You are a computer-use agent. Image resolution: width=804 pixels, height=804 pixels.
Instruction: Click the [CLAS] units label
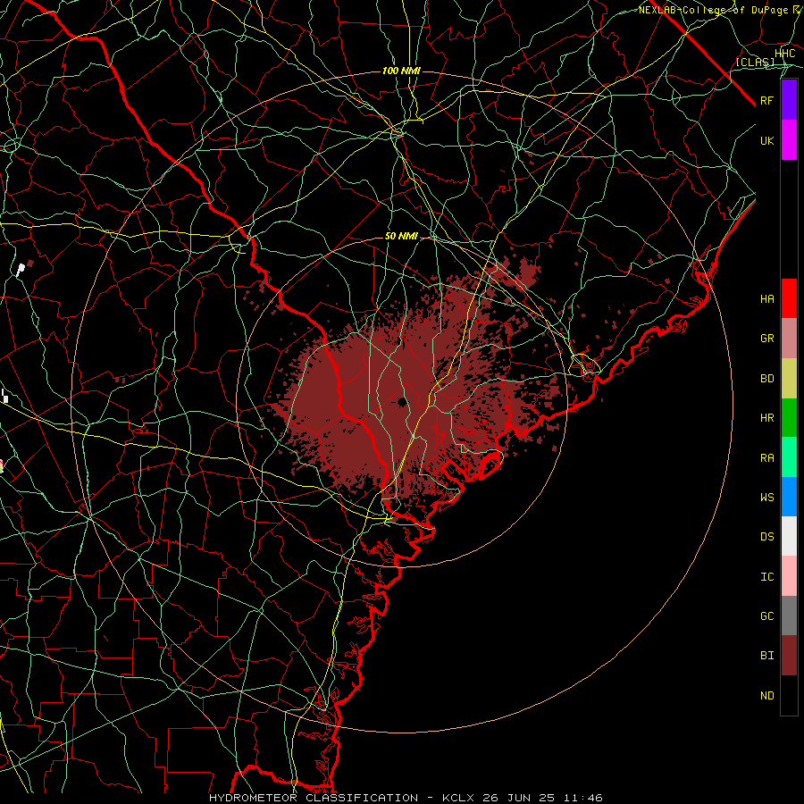[755, 62]
